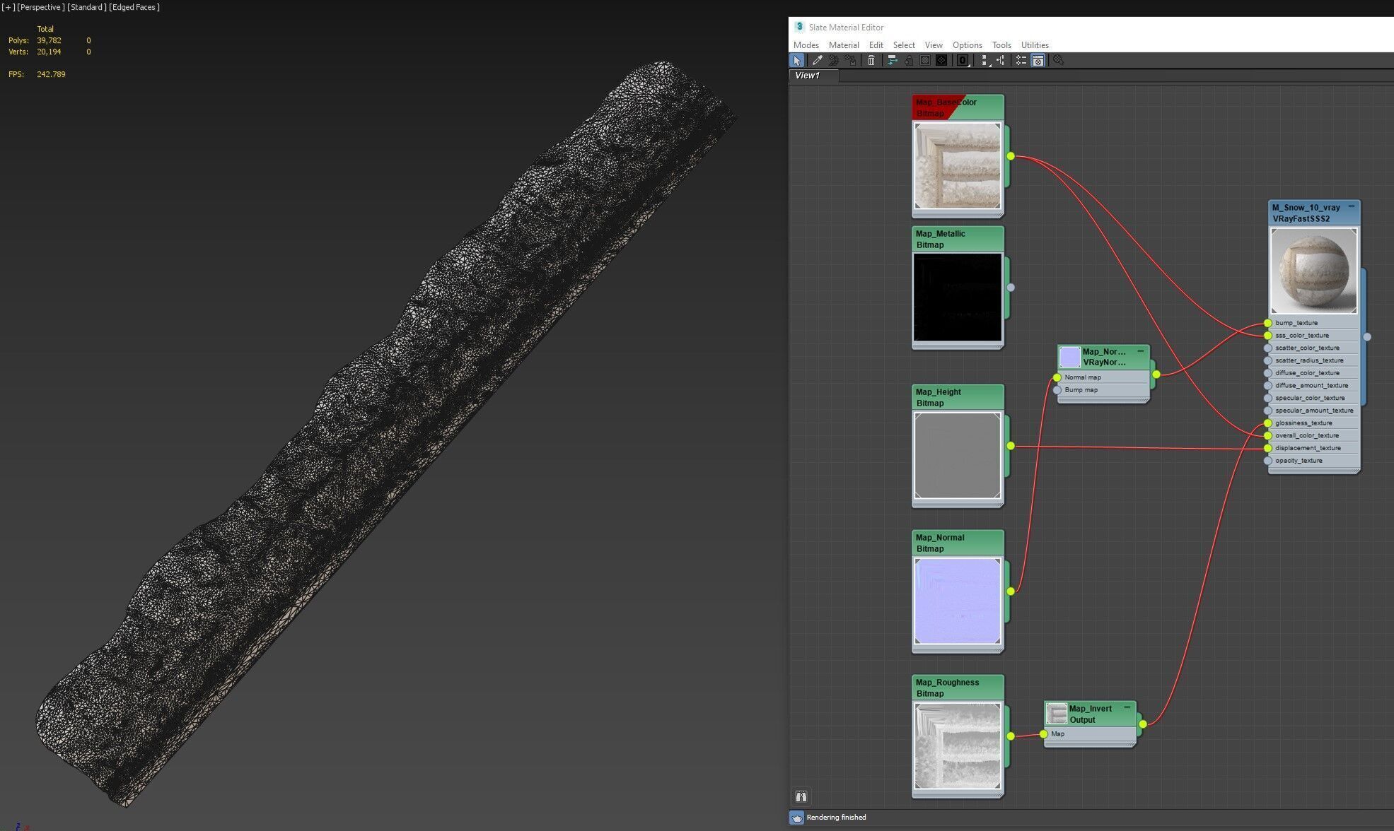The width and height of the screenshot is (1394, 831).
Task: Click viewport Edged Faces label
Action: click(134, 7)
